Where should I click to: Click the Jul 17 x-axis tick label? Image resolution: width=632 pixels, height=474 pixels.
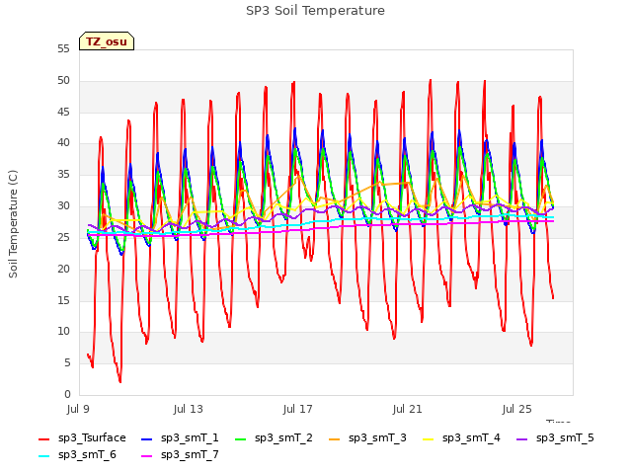click(298, 410)
